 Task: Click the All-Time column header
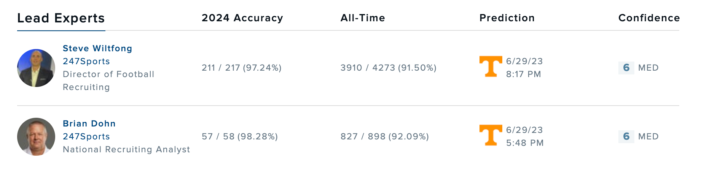[x=363, y=18]
